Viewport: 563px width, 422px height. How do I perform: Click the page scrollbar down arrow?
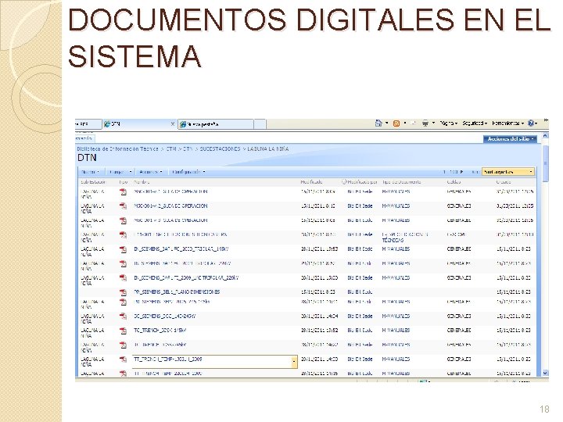[545, 373]
